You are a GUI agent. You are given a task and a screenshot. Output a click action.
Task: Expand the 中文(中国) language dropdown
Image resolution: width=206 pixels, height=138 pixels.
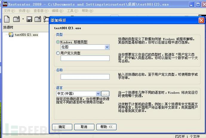[98, 93]
